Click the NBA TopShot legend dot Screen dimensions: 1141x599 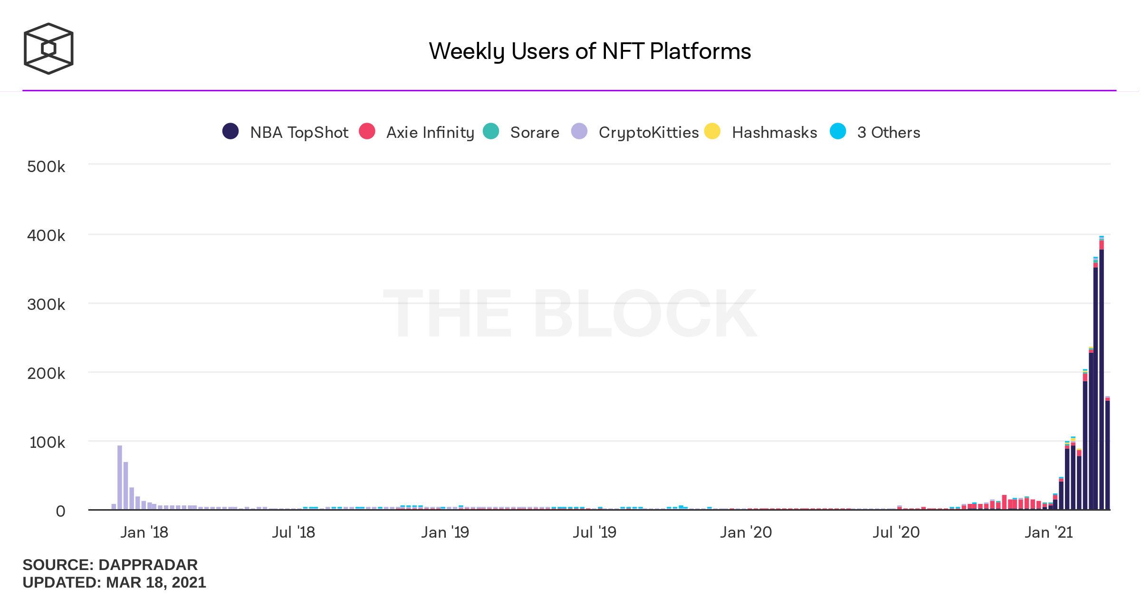(x=230, y=131)
